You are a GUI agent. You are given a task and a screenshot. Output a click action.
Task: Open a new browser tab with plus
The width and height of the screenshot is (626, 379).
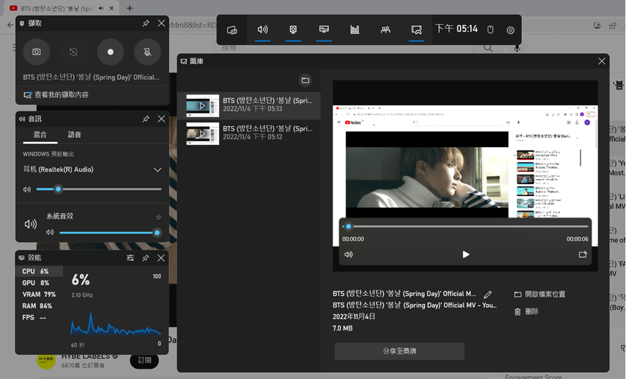130,8
